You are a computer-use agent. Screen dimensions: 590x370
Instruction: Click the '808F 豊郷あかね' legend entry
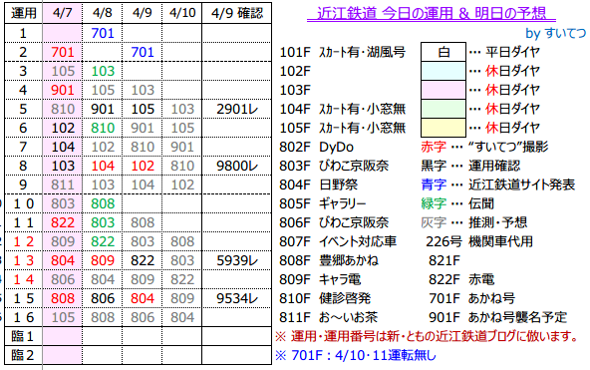[329, 260]
